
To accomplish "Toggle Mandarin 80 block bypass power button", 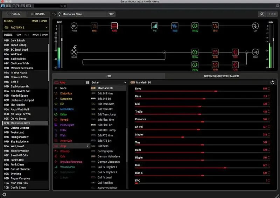I will click(x=272, y=83).
